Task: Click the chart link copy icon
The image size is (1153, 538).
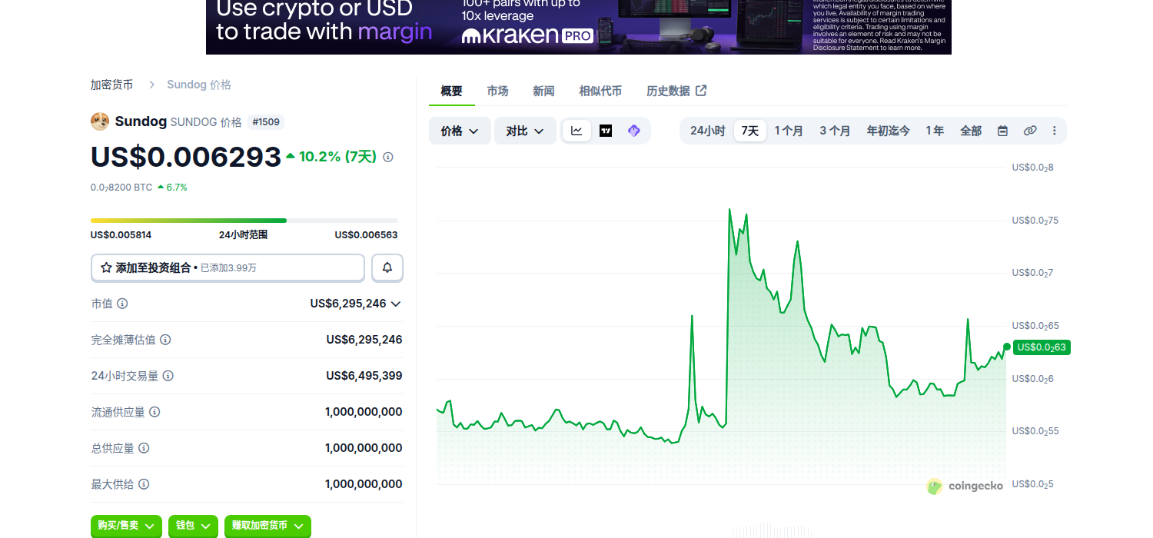Action: (1030, 131)
